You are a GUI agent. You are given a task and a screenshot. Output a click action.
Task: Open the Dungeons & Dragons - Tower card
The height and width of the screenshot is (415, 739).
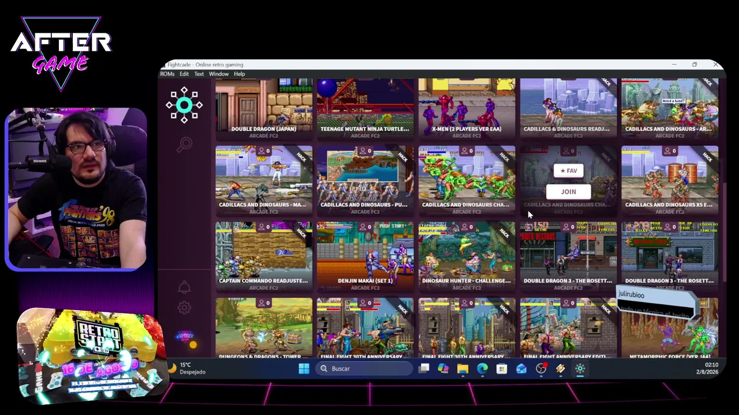point(264,328)
